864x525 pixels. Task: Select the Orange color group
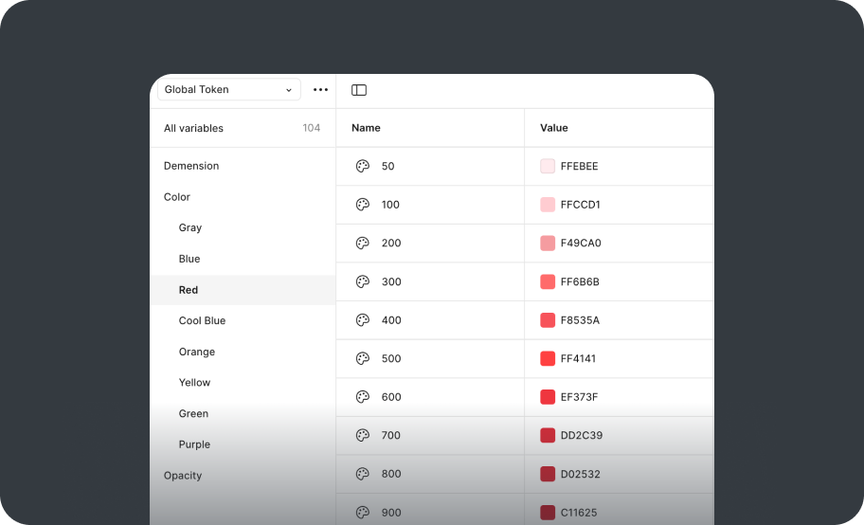[x=197, y=352]
